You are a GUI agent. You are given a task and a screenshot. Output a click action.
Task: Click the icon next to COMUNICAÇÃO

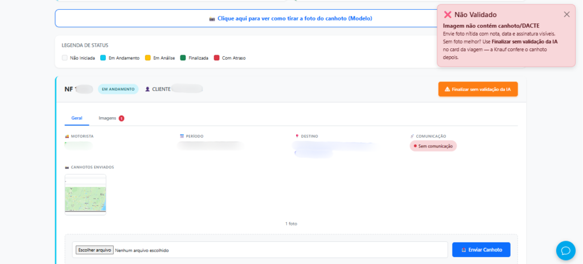412,137
